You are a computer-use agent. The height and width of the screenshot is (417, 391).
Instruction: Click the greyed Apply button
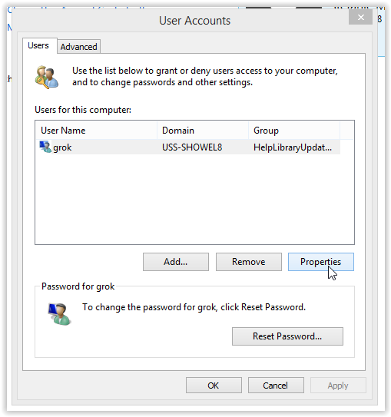338,385
